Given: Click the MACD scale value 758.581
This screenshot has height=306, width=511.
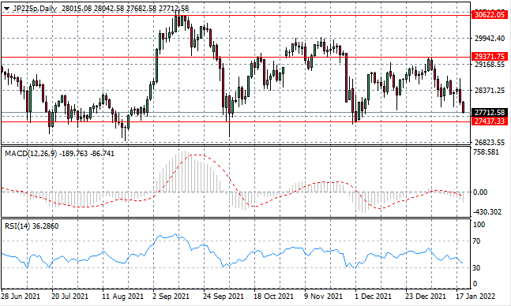Looking at the screenshot, I should click(x=486, y=152).
